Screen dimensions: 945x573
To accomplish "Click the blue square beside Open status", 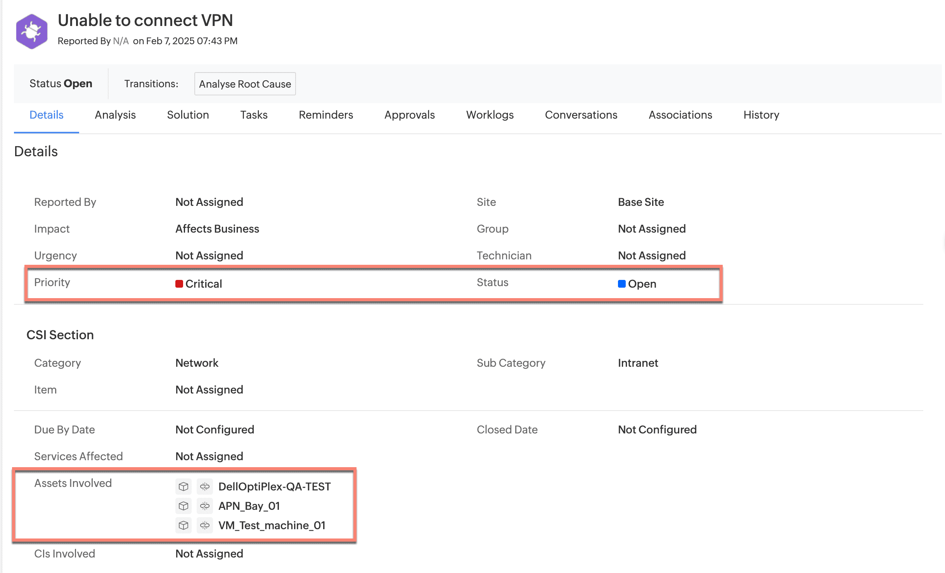I will coord(622,283).
